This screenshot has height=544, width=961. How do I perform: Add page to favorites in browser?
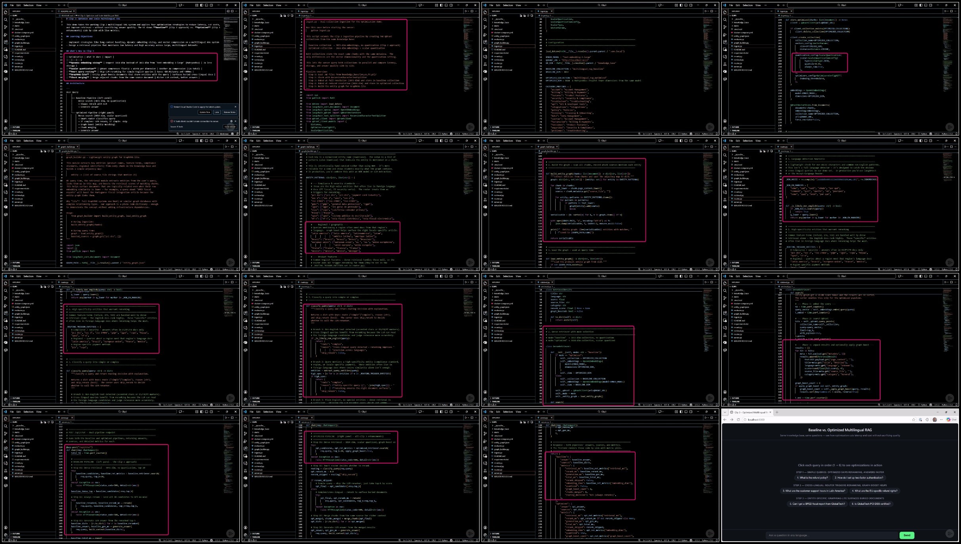(913, 420)
